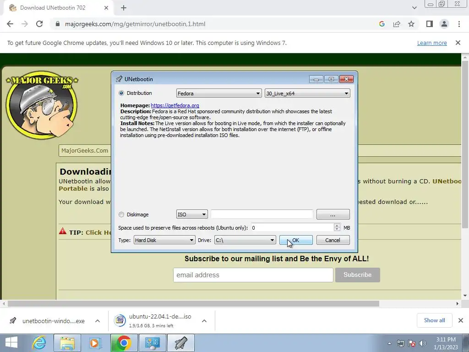Open the Hard Disk type dropdown
469x352 pixels.
pos(164,240)
